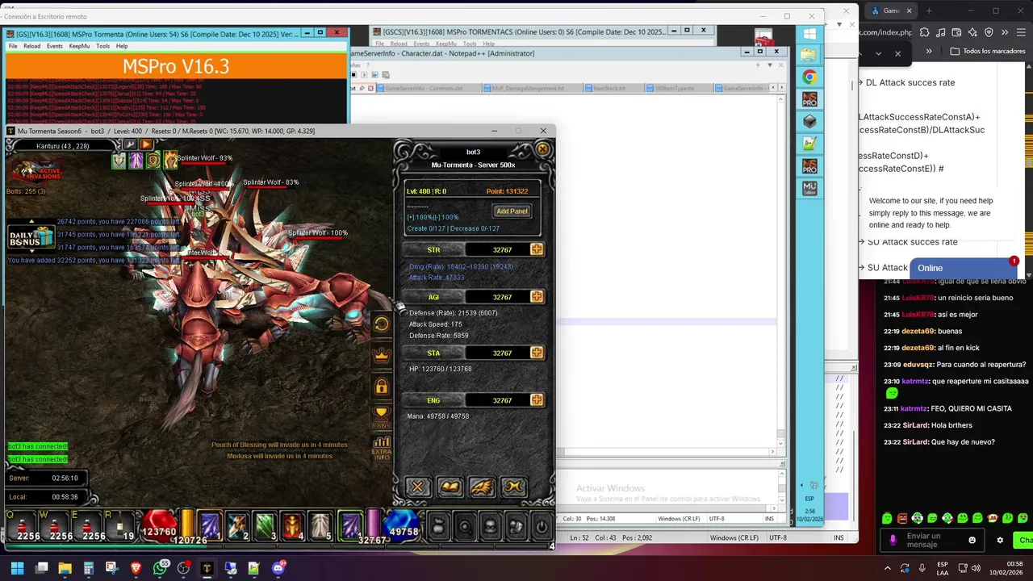This screenshot has height=581, width=1033.
Task: Add a point to STA with the plus
Action: (x=537, y=353)
